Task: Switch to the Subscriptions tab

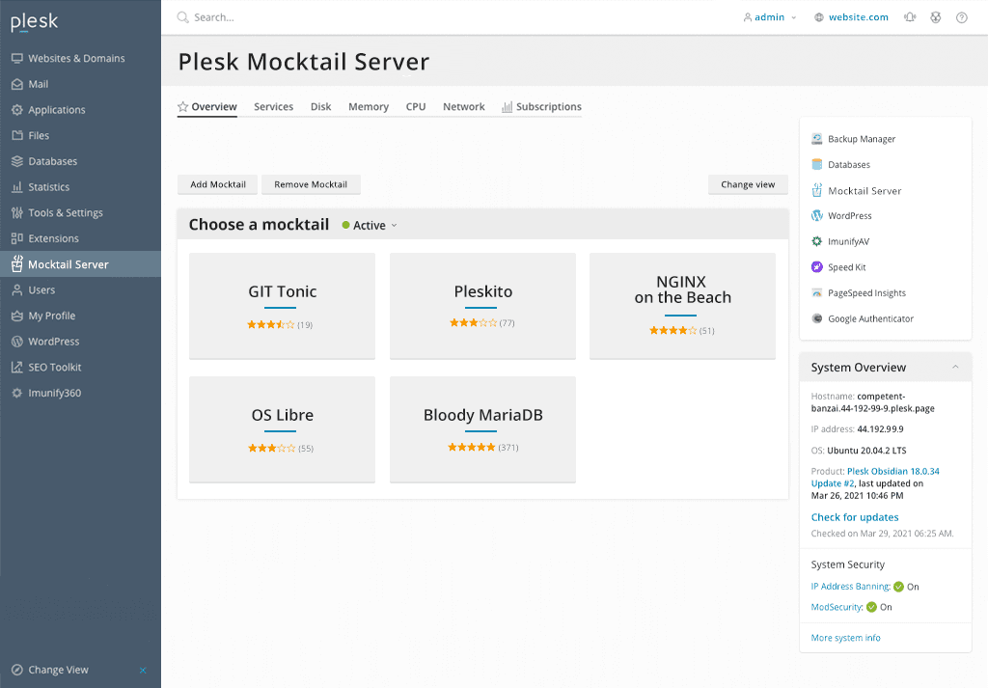Action: point(542,107)
